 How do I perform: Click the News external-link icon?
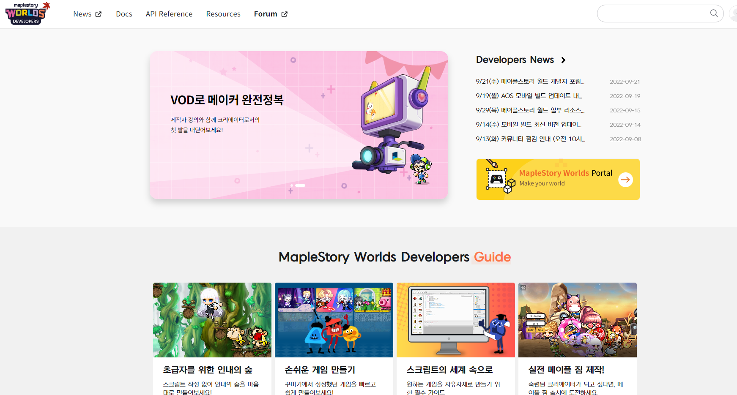99,14
